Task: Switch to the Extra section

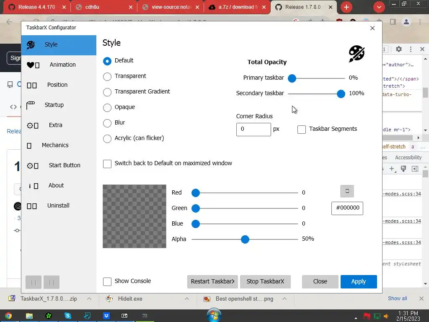Action: [59, 125]
